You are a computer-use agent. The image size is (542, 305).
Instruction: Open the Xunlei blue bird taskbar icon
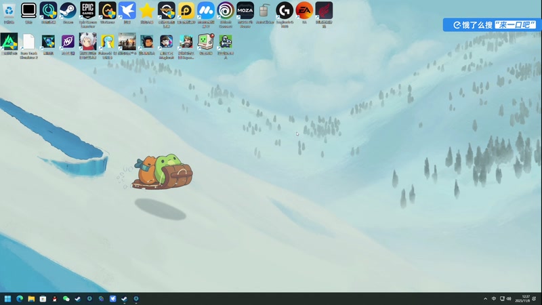point(112,299)
